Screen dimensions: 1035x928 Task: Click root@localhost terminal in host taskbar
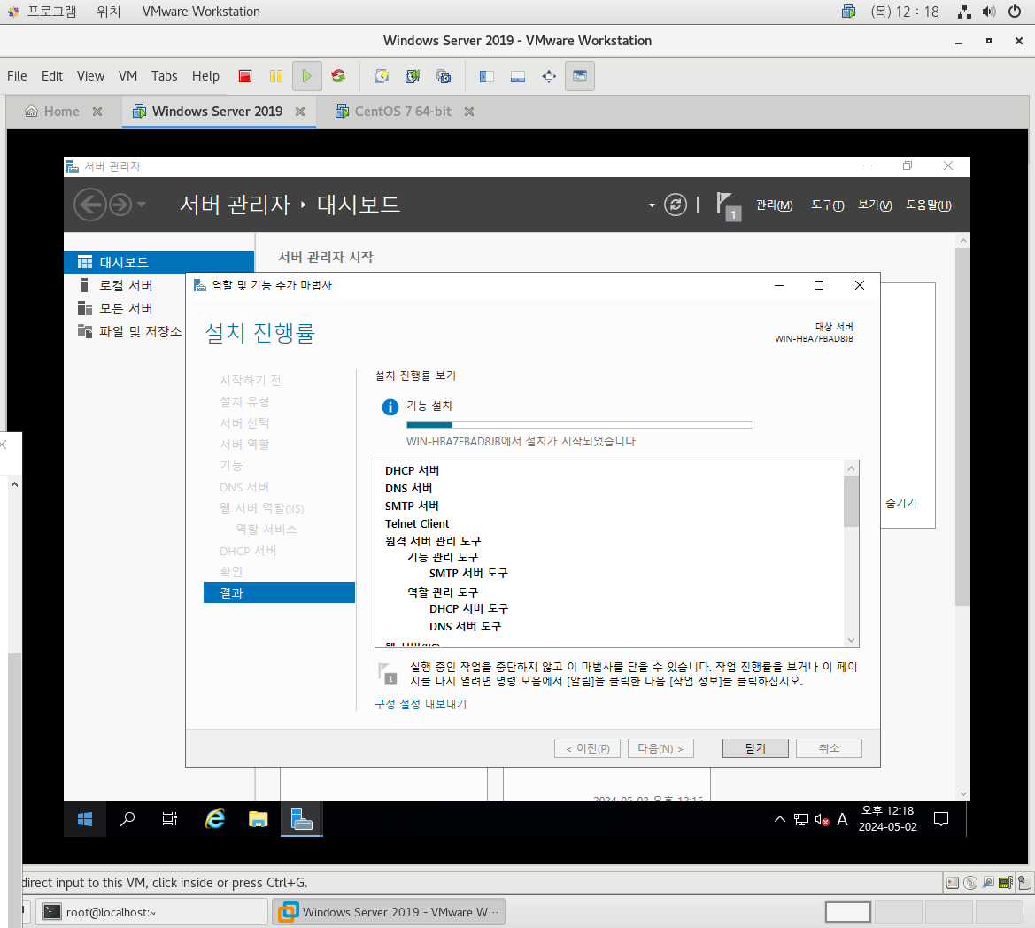pyautogui.click(x=151, y=912)
